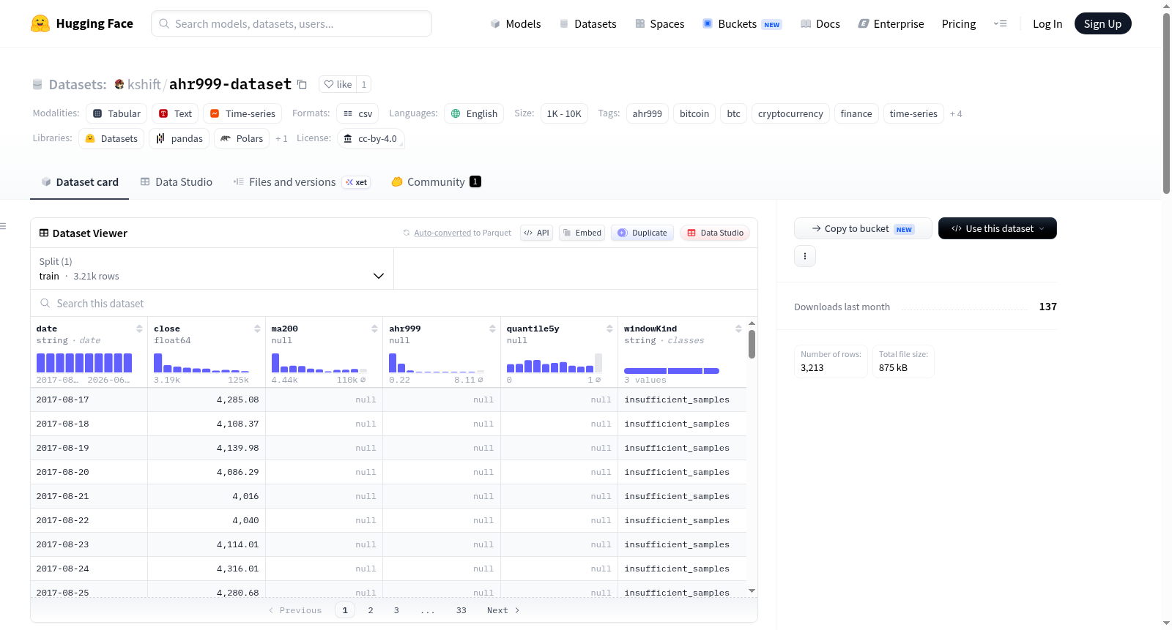Open the Dataset card tab
The width and height of the screenshot is (1172, 630).
coord(80,182)
